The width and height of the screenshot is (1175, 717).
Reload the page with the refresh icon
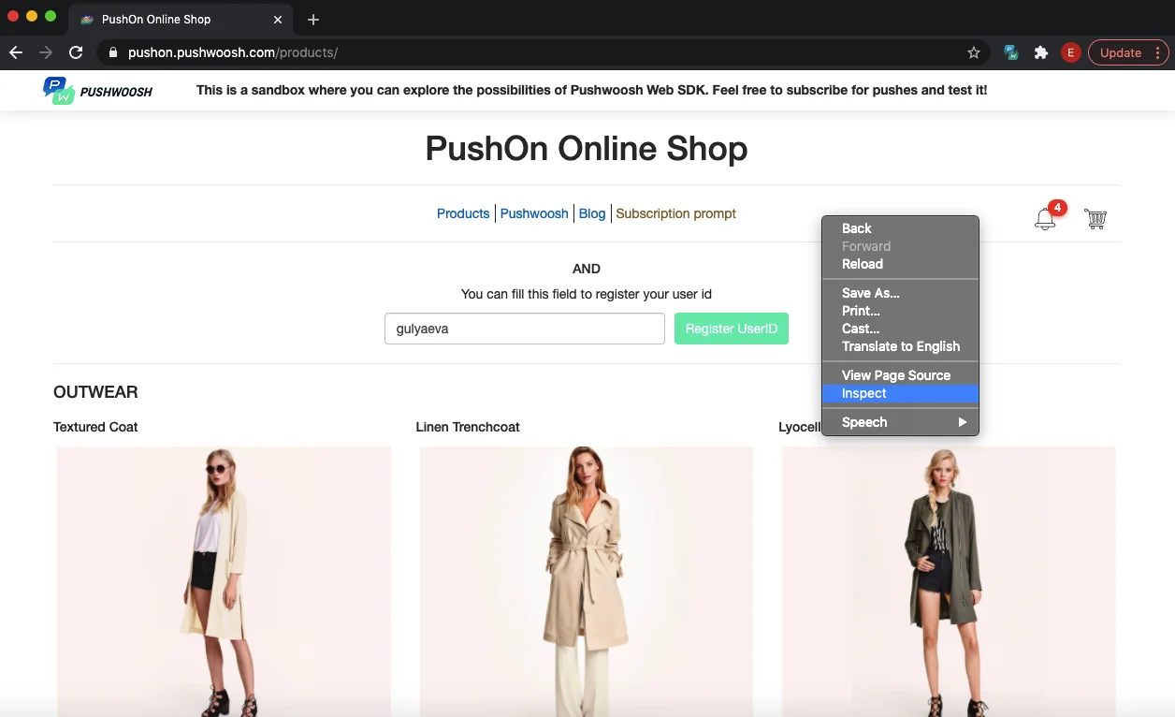(x=76, y=52)
